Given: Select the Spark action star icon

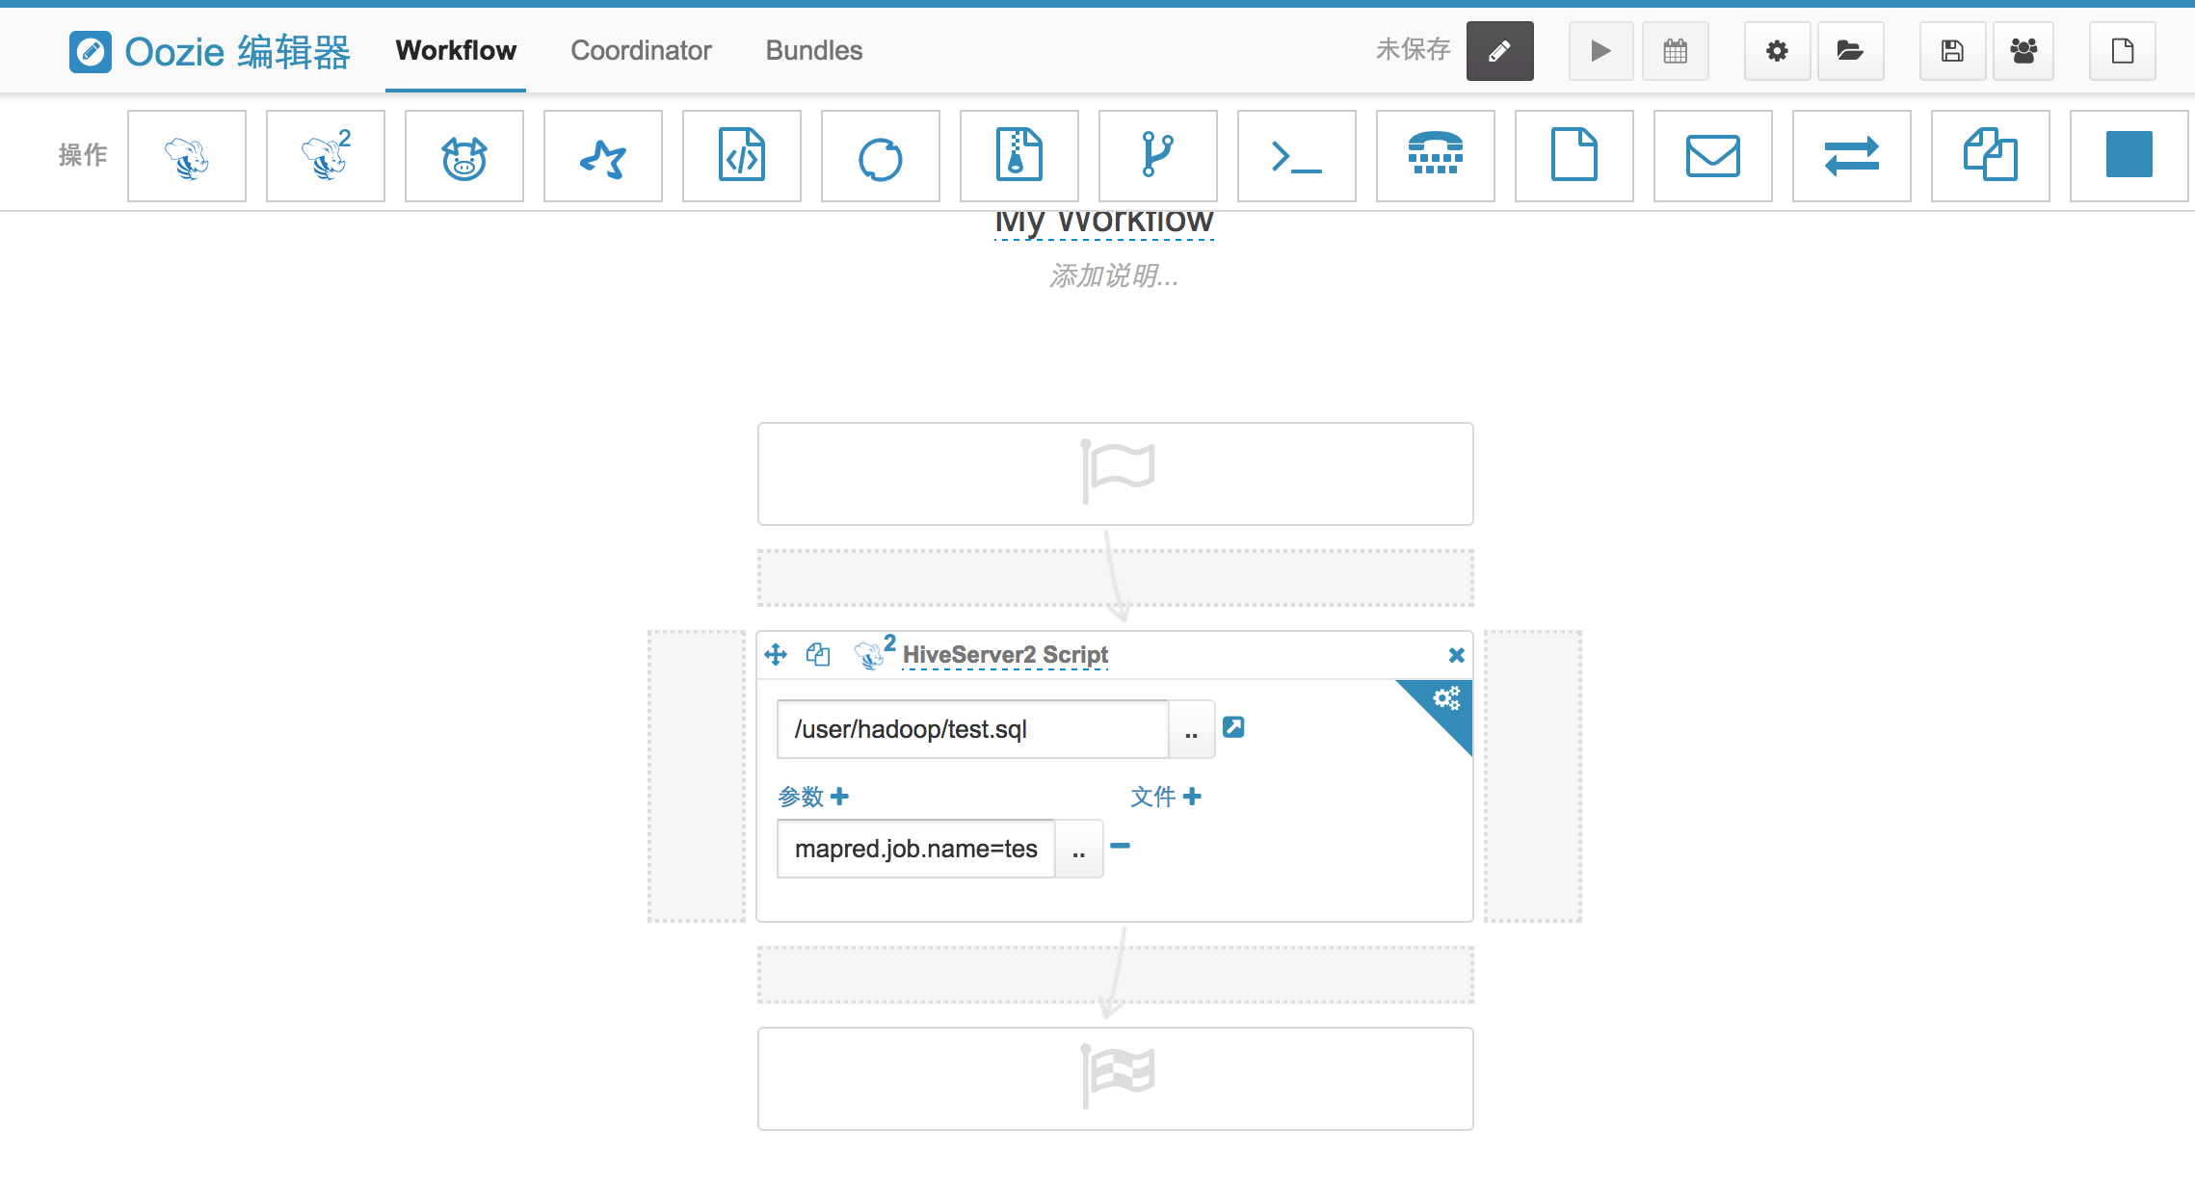Looking at the screenshot, I should pyautogui.click(x=603, y=156).
